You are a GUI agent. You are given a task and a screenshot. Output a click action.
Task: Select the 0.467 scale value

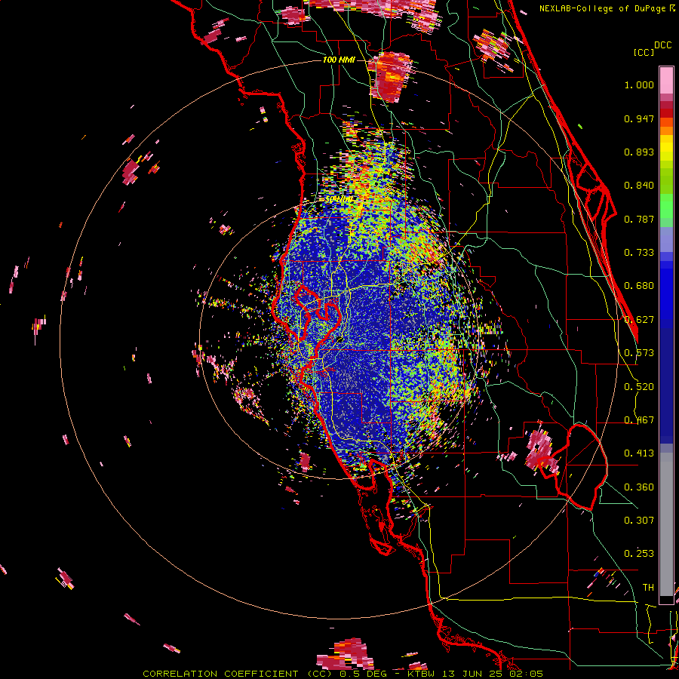639,420
